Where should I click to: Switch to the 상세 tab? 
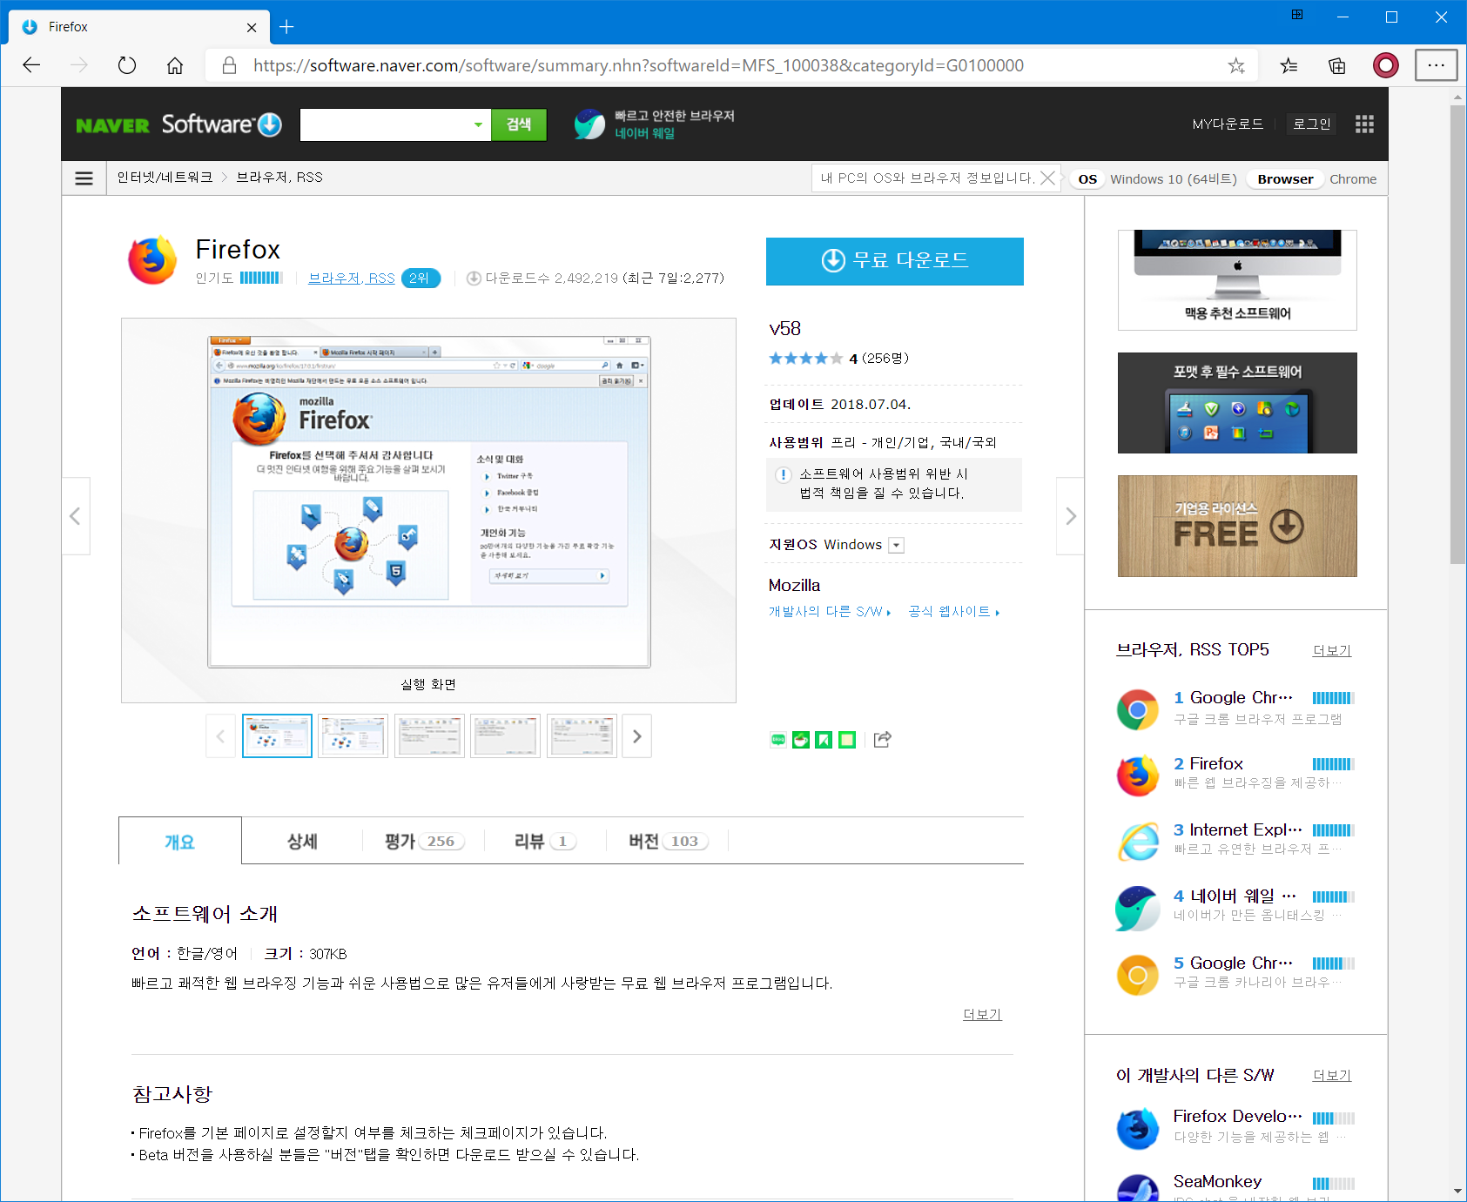click(302, 841)
